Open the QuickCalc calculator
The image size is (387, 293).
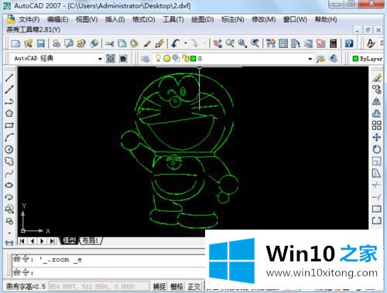click(333, 43)
